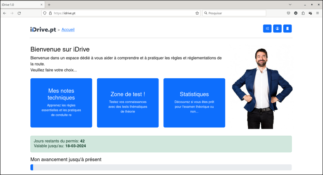Screen dimensions: 323x175
Task: Click the tracking protection shield icon
Action: [x=45, y=13]
